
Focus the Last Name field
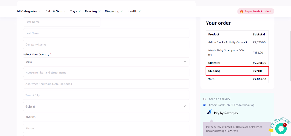coord(106,33)
